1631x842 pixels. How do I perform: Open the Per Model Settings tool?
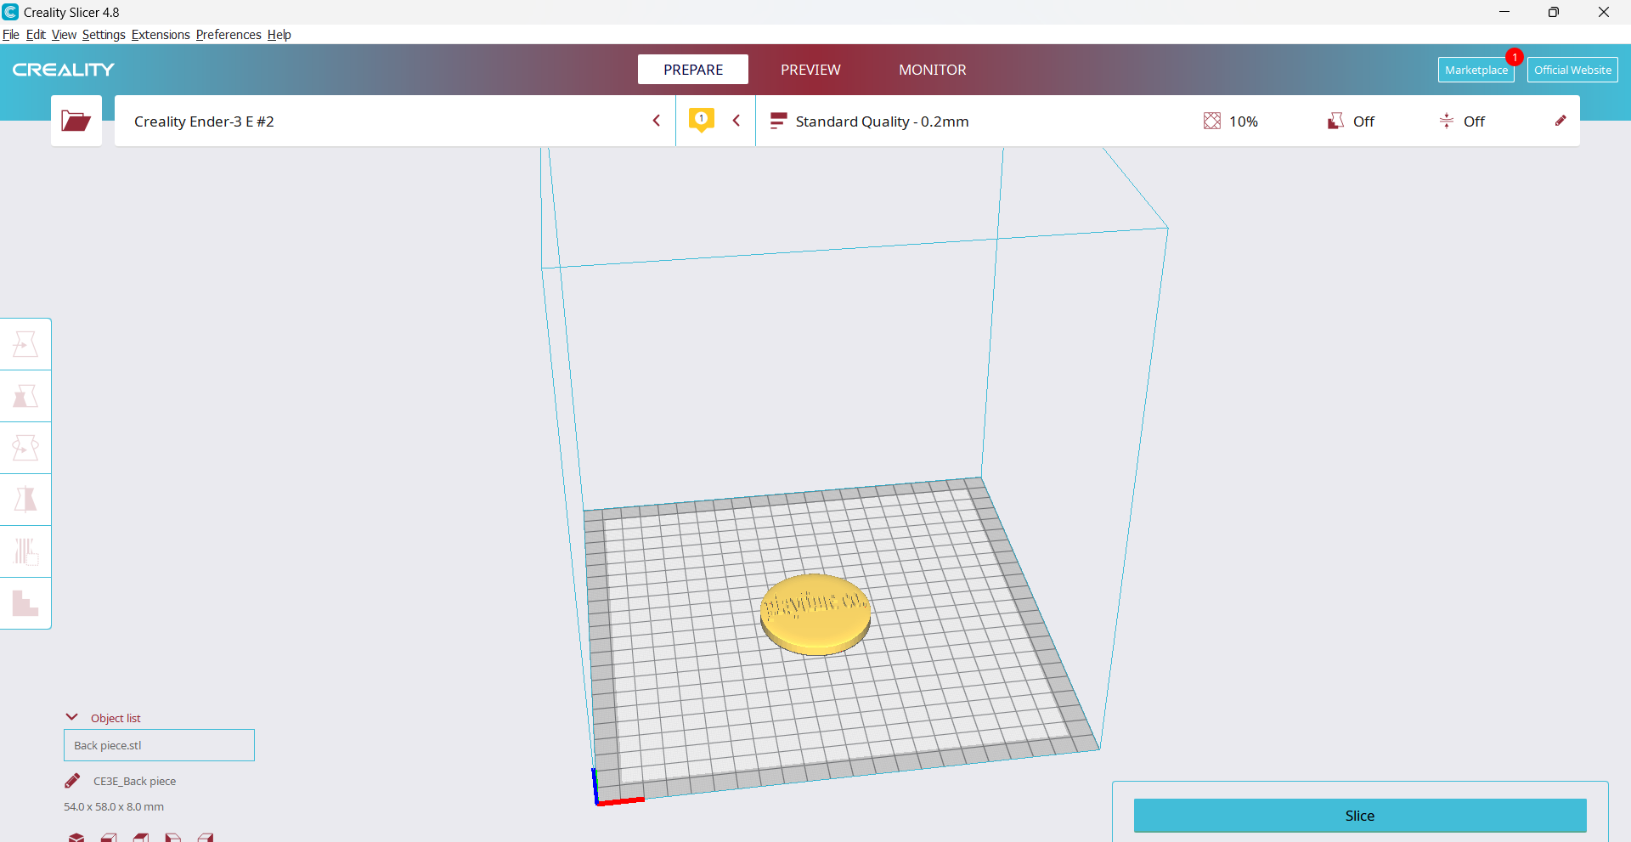tap(25, 551)
